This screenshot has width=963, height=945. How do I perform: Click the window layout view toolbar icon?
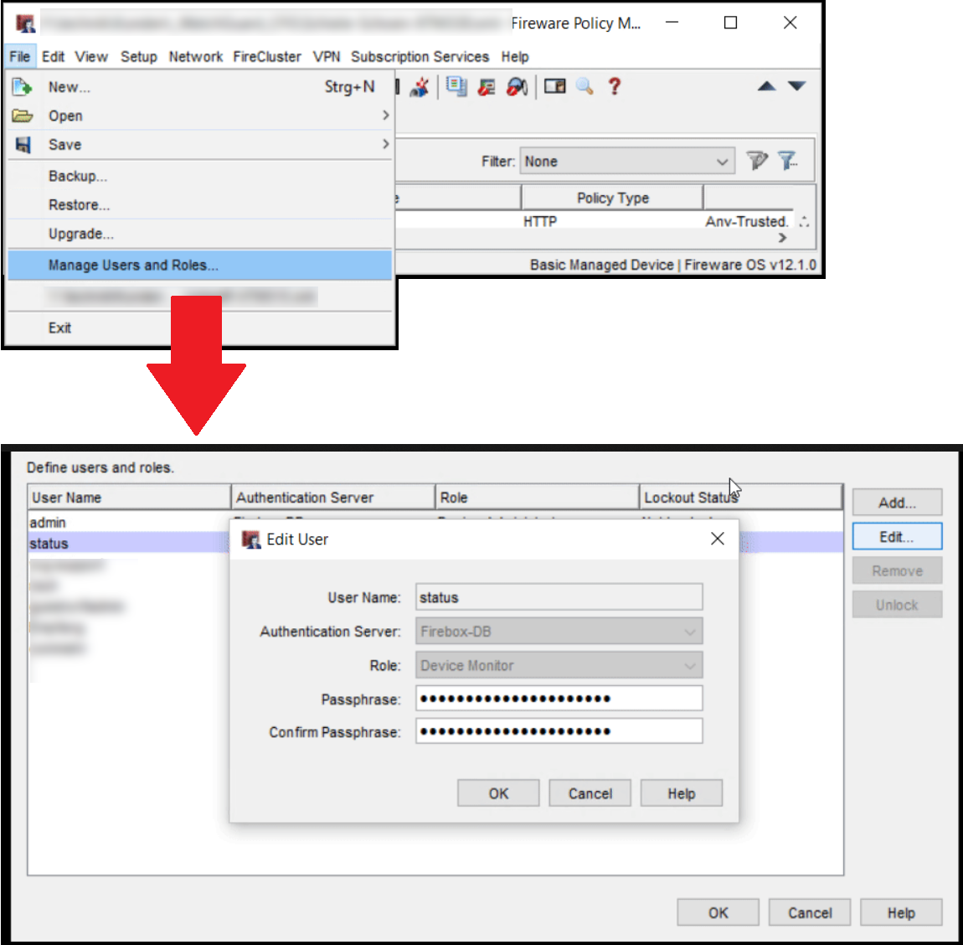click(x=554, y=86)
